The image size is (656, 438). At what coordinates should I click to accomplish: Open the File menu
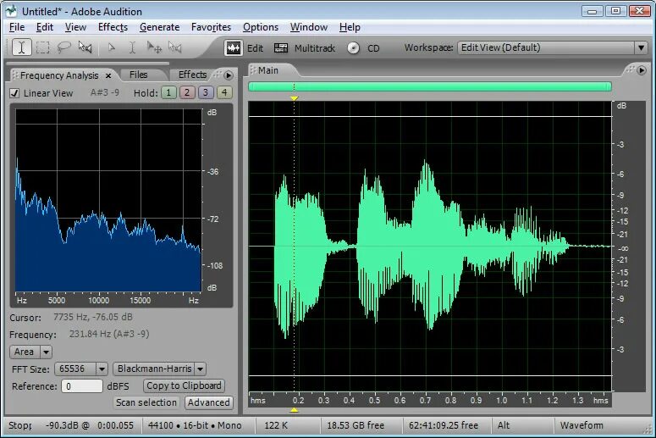click(x=17, y=27)
